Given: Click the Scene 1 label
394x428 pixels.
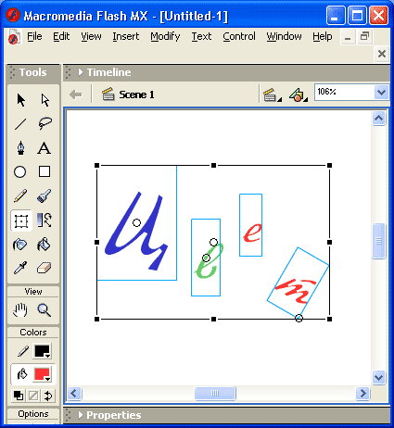Looking at the screenshot, I should click(x=136, y=94).
